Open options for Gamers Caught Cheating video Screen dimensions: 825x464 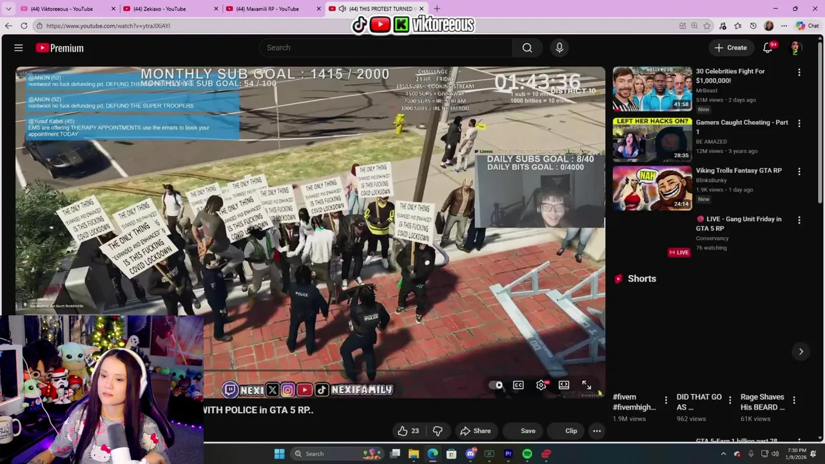pyautogui.click(x=799, y=123)
